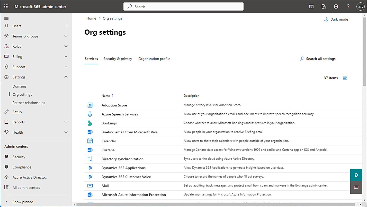
Task: Change list view layout icon beside 37 items
Action: [345, 78]
